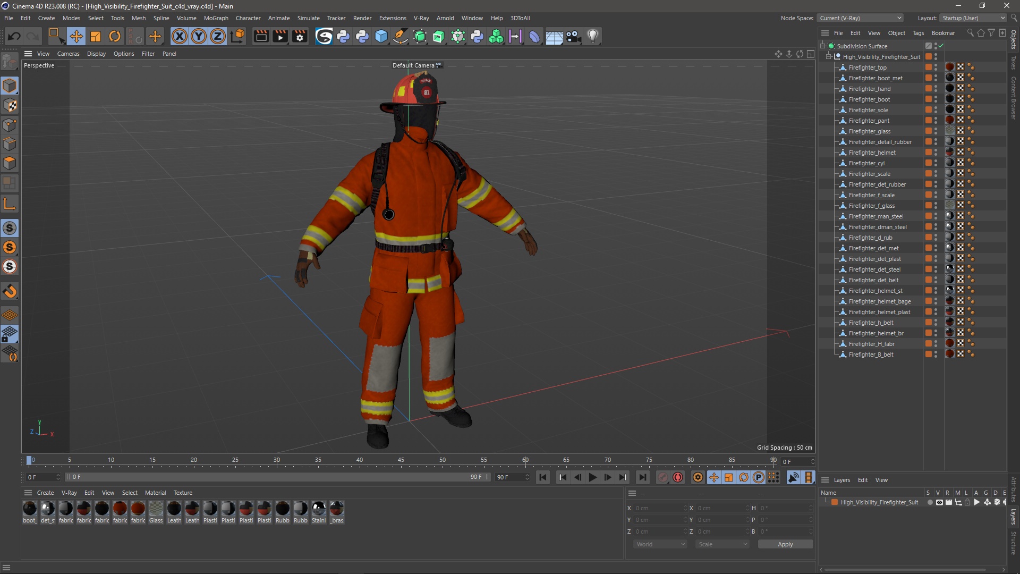The width and height of the screenshot is (1020, 574).
Task: Go to end of animation
Action: coord(643,477)
